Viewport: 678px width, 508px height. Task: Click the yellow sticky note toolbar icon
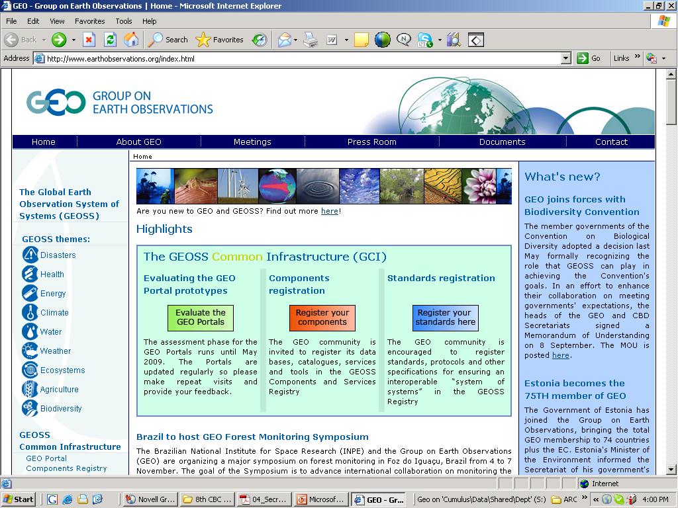pyautogui.click(x=361, y=40)
